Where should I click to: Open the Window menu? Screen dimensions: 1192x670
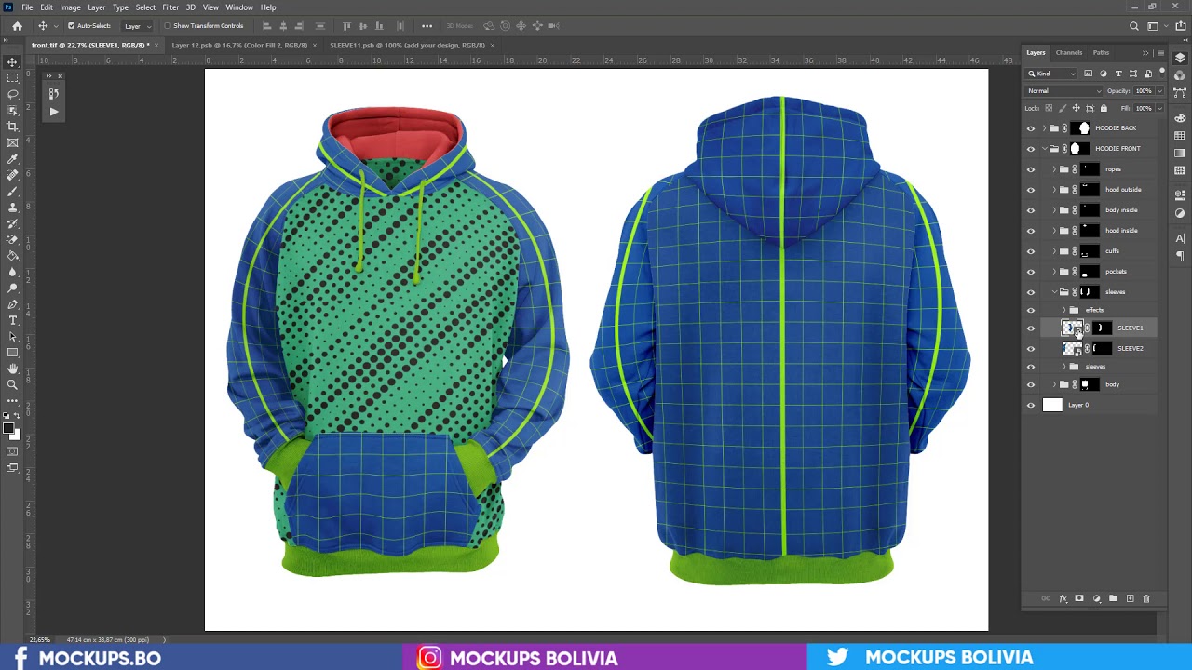(x=239, y=7)
